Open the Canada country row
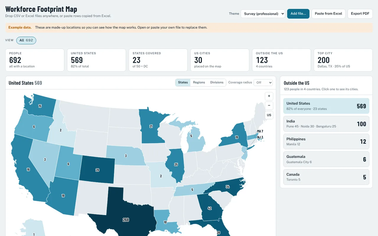378x236 pixels. 326,177
